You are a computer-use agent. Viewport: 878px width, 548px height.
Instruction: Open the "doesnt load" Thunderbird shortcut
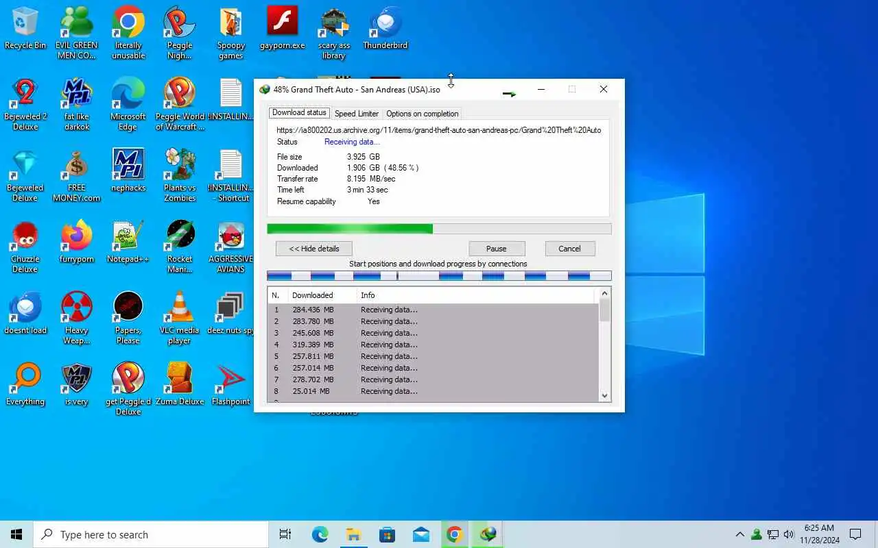pyautogui.click(x=25, y=312)
